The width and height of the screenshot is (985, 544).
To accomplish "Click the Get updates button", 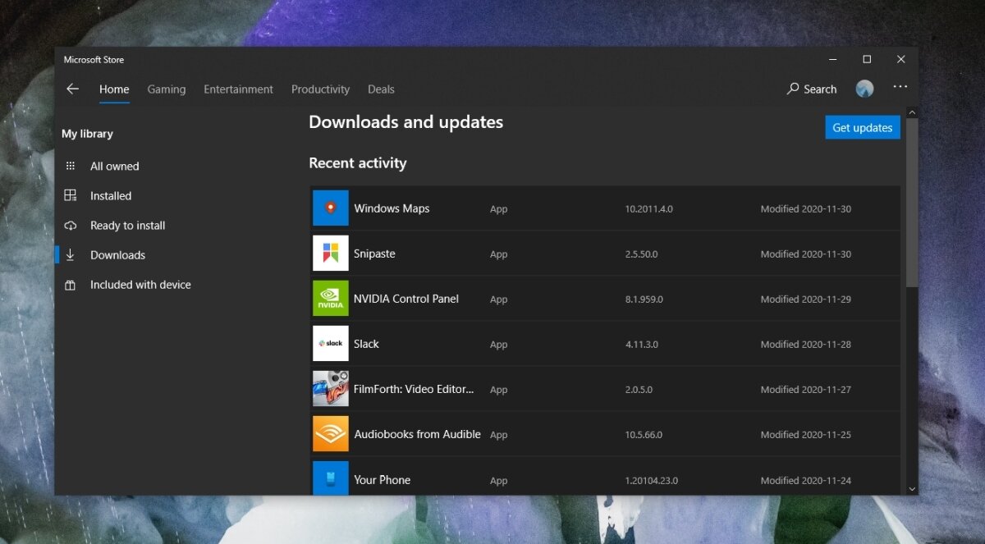I will (x=862, y=127).
